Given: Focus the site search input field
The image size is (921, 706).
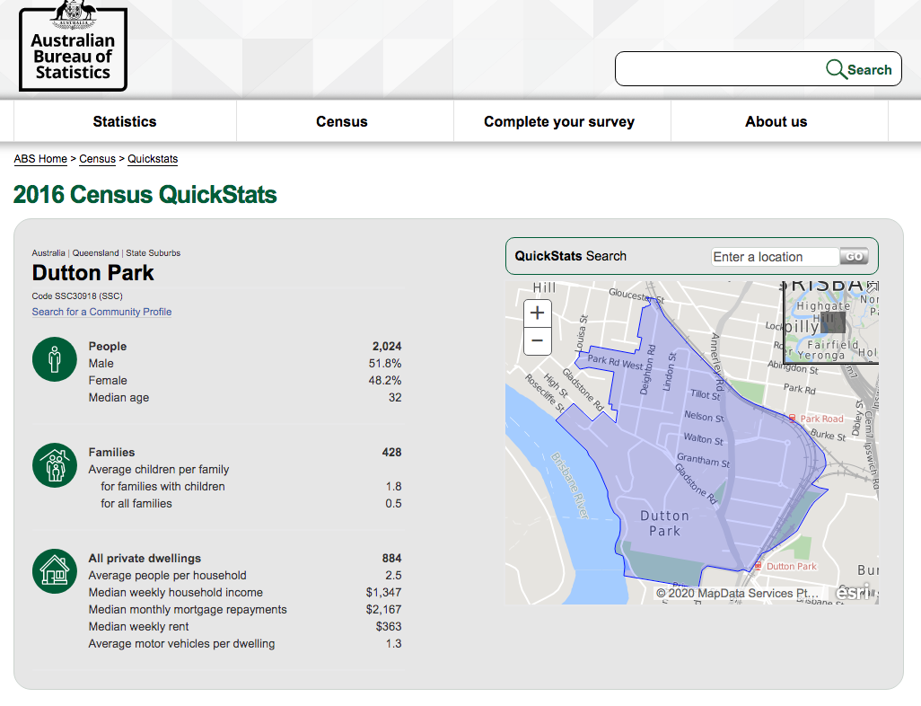Looking at the screenshot, I should pyautogui.click(x=720, y=69).
